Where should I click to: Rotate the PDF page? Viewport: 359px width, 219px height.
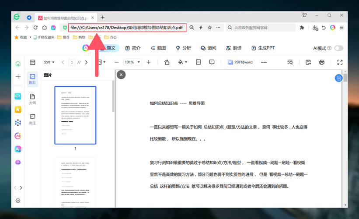(x=167, y=62)
